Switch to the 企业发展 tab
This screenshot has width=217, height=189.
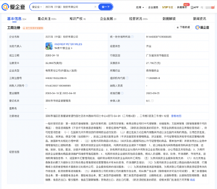(x=108, y=19)
